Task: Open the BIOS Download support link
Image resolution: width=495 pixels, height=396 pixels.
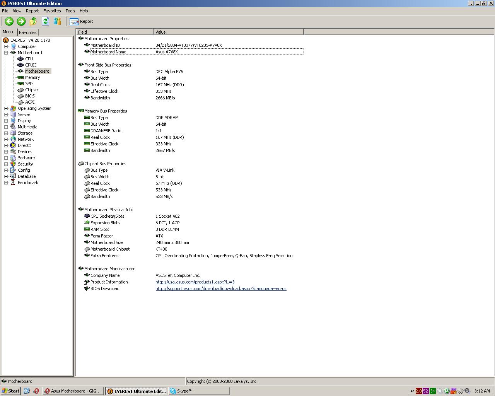Action: (221, 288)
